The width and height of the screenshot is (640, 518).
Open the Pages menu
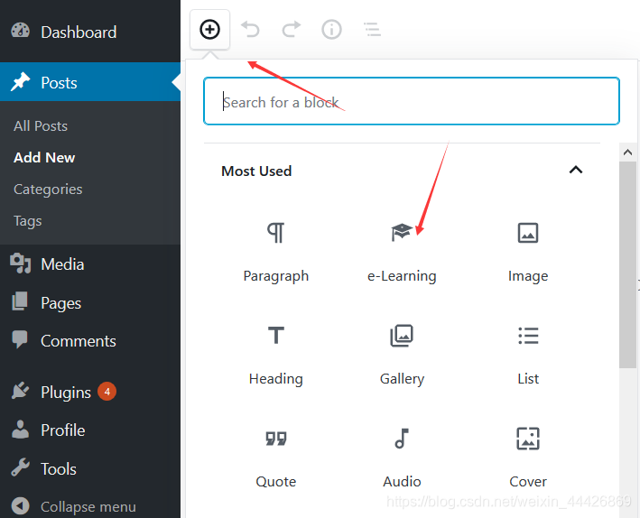(90, 303)
